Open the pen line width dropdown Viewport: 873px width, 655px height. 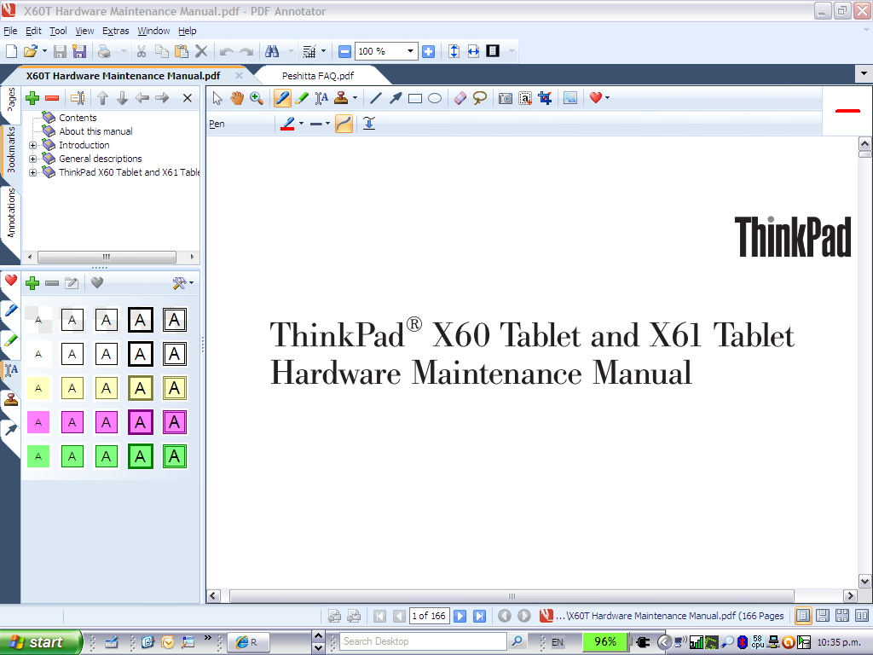click(327, 124)
